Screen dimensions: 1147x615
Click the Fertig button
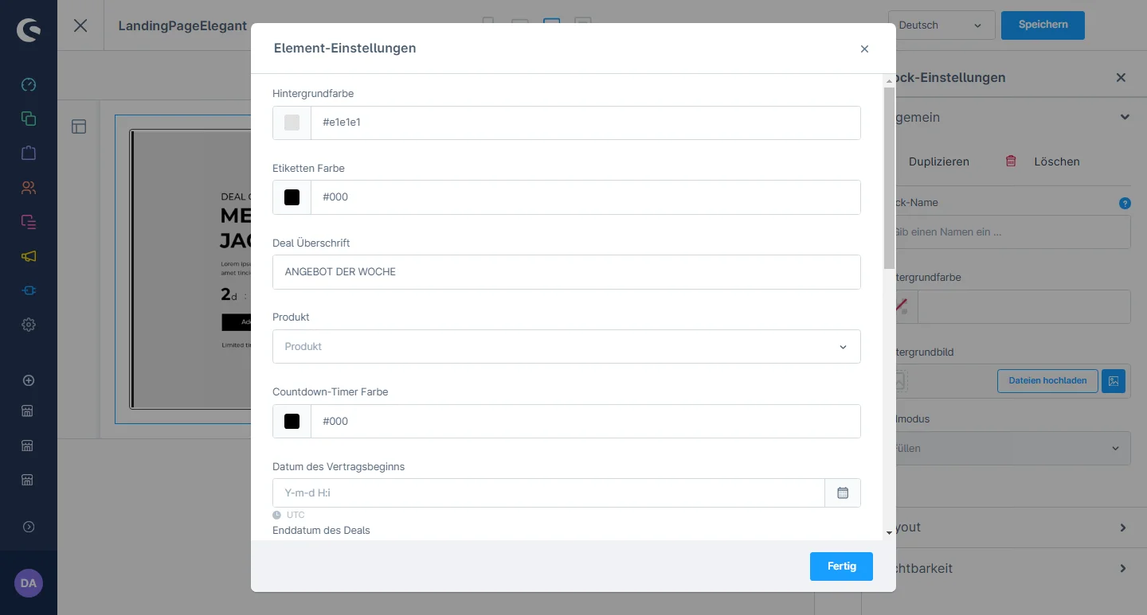[x=841, y=566]
